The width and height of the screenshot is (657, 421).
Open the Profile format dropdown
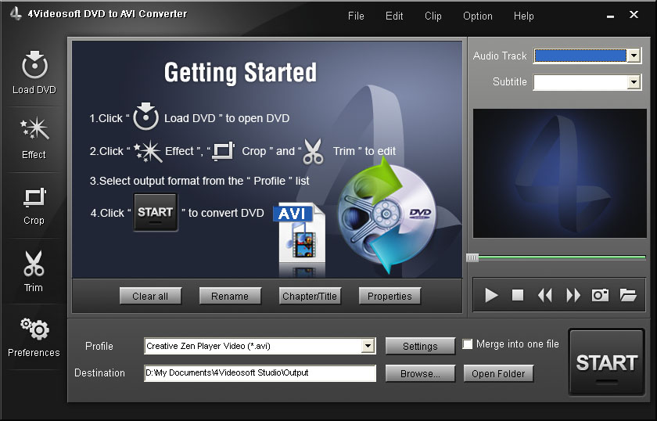[x=368, y=346]
